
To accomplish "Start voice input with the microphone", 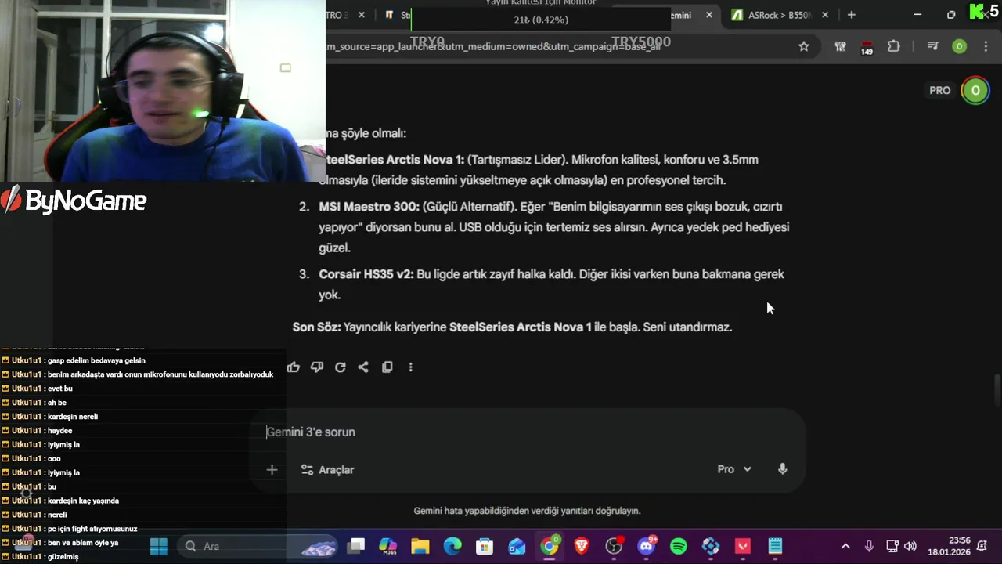I will (x=782, y=469).
